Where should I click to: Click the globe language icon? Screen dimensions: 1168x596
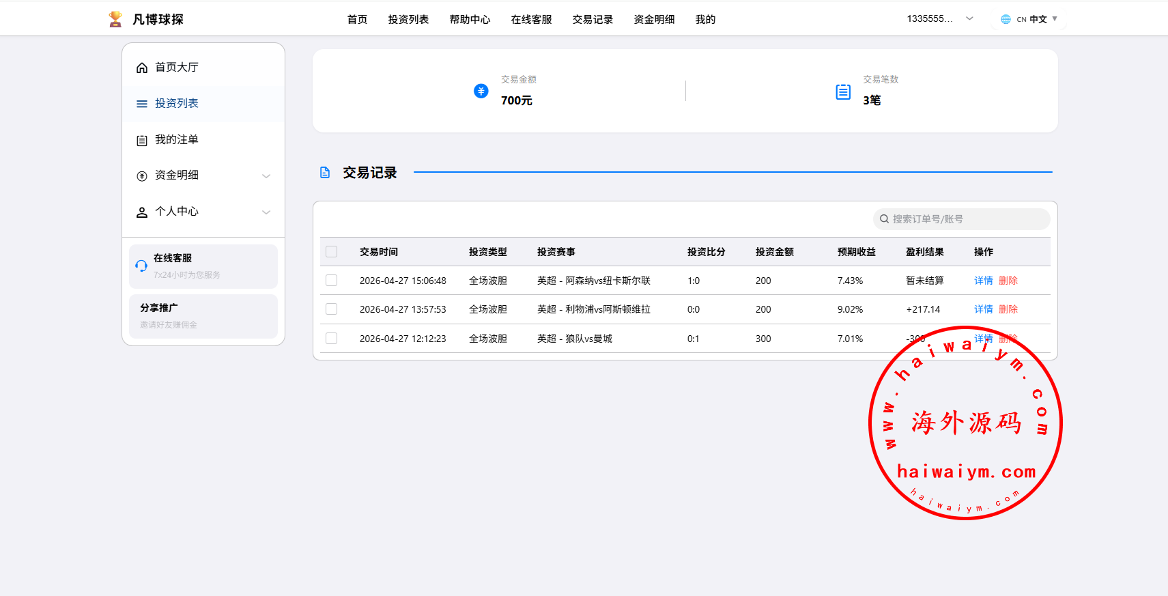(x=1006, y=19)
